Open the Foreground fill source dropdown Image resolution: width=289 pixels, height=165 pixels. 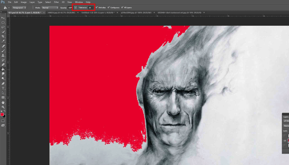click(x=19, y=7)
